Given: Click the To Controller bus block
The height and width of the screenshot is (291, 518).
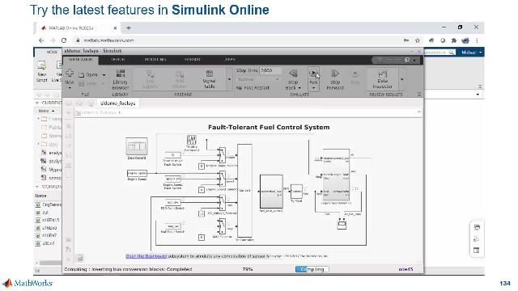Looking at the screenshot, I should (x=244, y=191).
